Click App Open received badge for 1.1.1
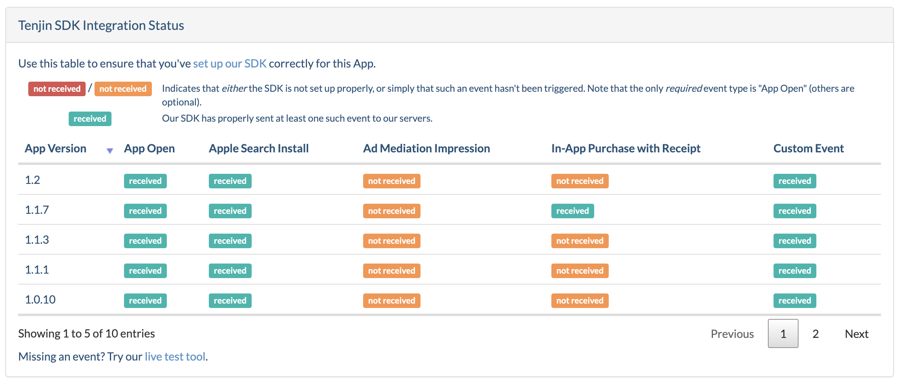This screenshot has height=386, width=904. pyautogui.click(x=145, y=271)
